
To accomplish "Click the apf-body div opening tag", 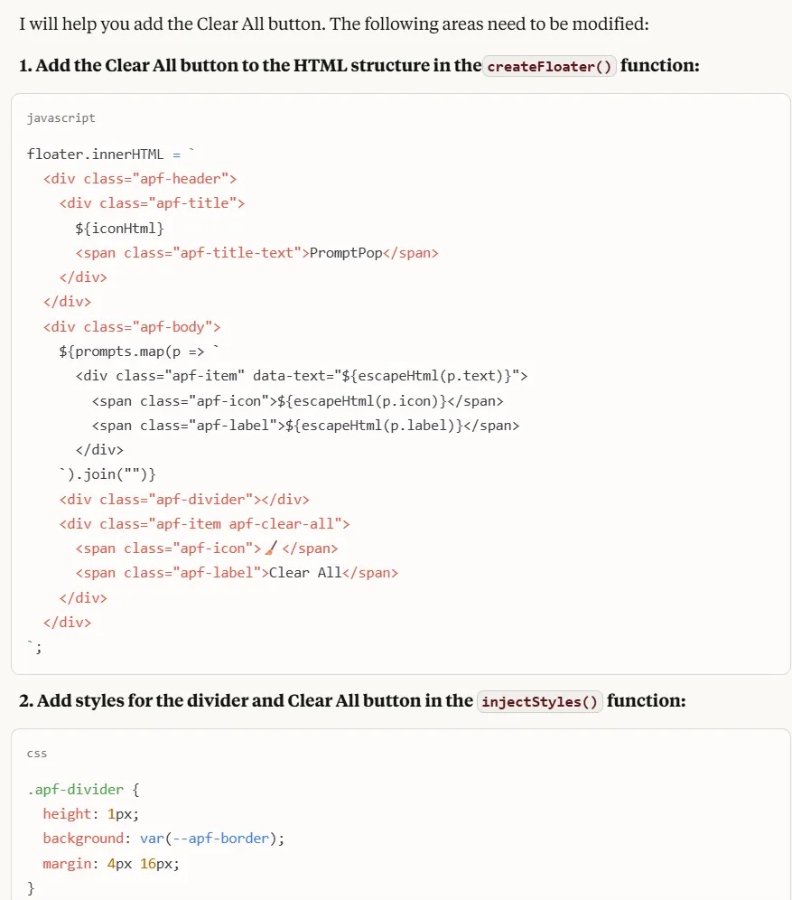I will (x=132, y=327).
